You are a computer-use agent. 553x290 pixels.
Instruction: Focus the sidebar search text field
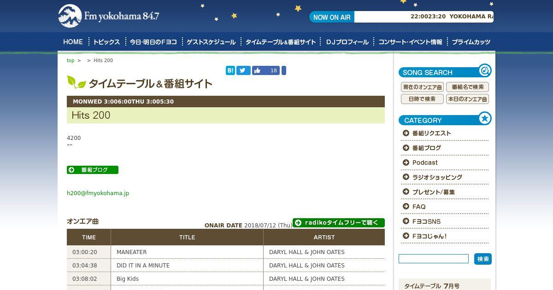pos(434,259)
